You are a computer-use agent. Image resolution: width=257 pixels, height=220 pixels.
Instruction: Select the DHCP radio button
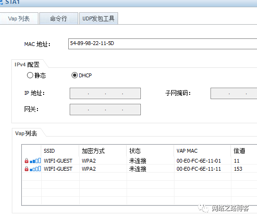coord(74,75)
